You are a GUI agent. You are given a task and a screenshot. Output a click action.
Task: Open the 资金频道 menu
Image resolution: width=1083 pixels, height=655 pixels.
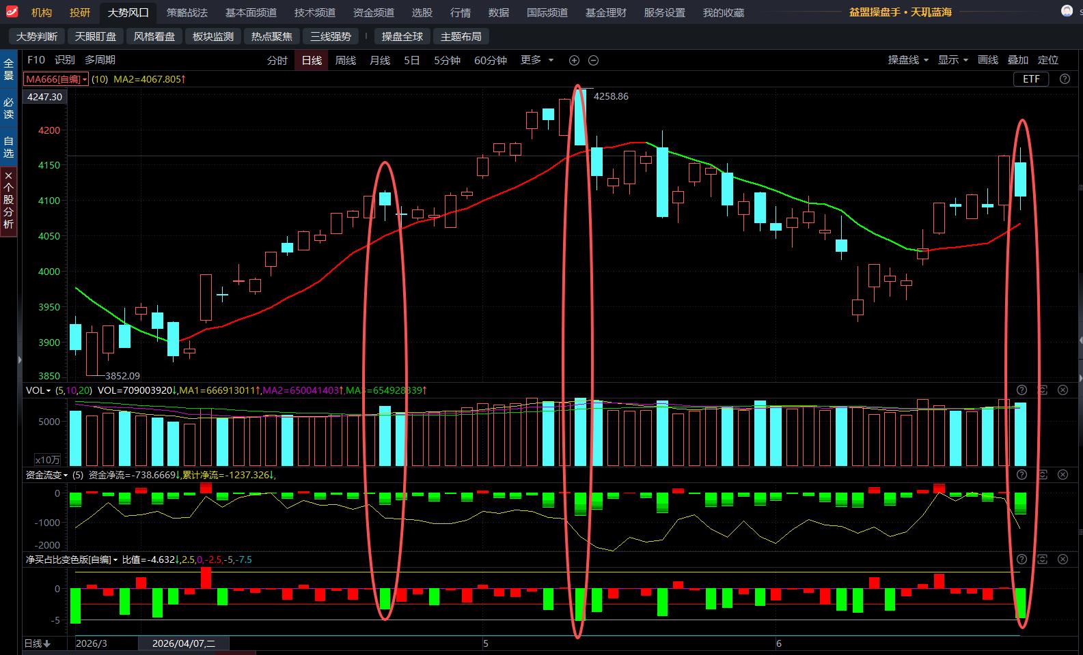(x=374, y=12)
